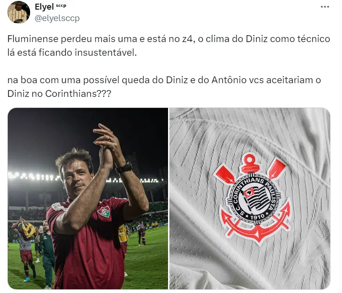Open the right photo of the white Corinthians jersey
This screenshot has height=293, width=342.
point(250,198)
